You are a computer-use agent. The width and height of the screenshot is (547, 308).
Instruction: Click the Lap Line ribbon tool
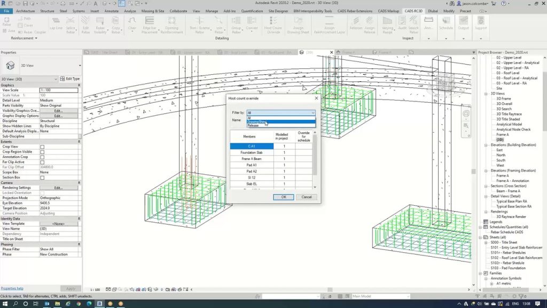[55, 25]
